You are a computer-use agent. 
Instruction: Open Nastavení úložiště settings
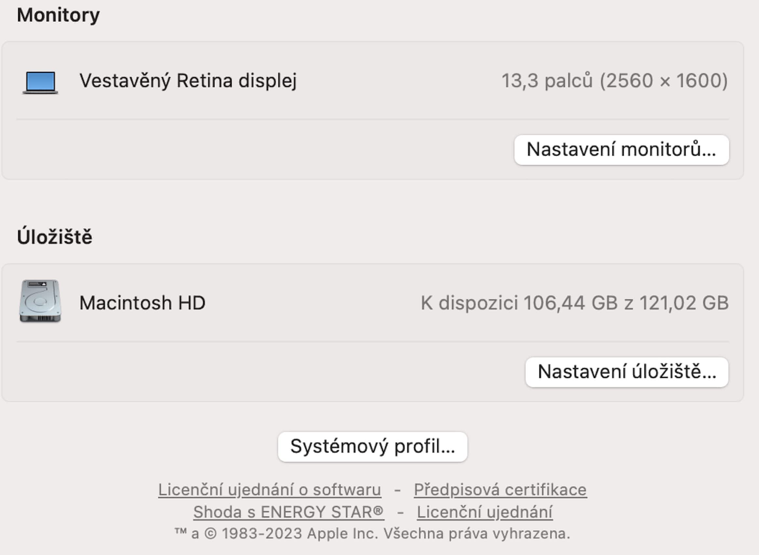pos(627,372)
